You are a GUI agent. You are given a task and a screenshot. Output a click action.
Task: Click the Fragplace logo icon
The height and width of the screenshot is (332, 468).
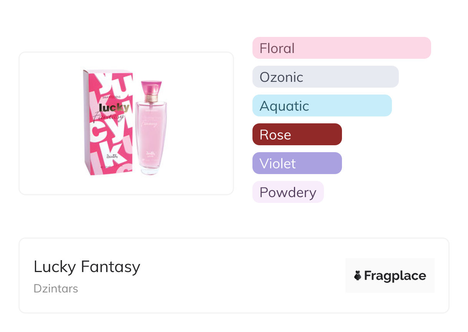coord(358,276)
